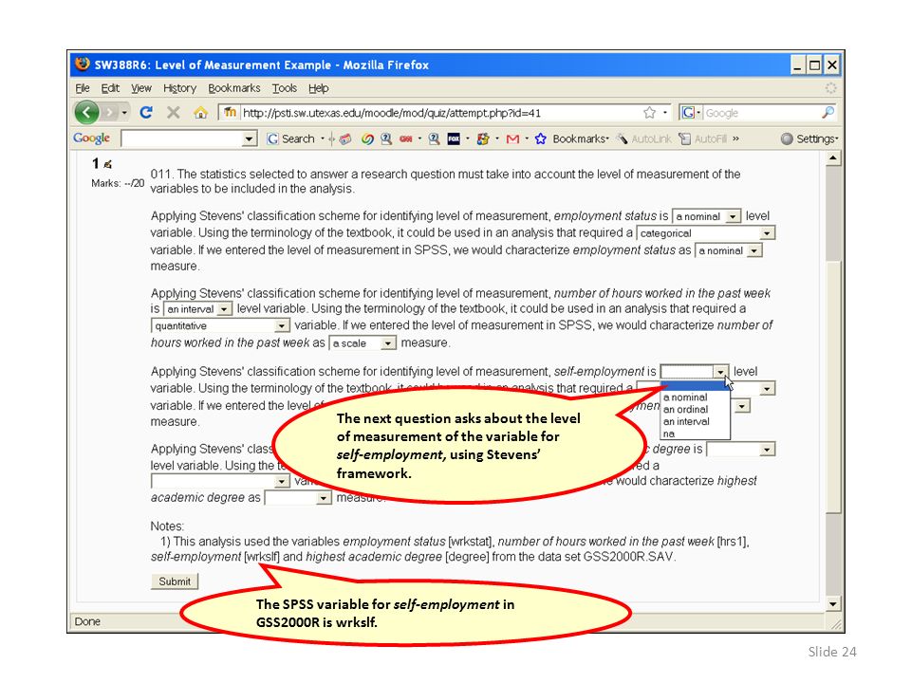Open the 'a scale' measure dropdown

pyautogui.click(x=363, y=343)
